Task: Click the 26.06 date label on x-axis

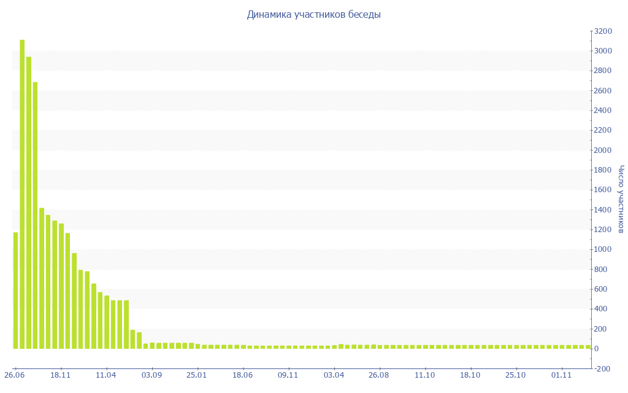Action: (15, 375)
